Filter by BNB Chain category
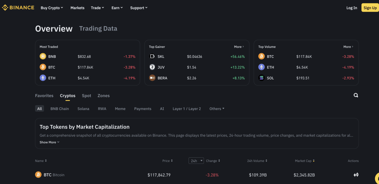The image size is (379, 184). pos(60,109)
